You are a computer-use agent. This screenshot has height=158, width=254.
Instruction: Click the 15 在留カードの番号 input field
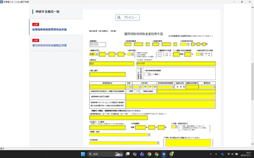[x=107, y=128]
